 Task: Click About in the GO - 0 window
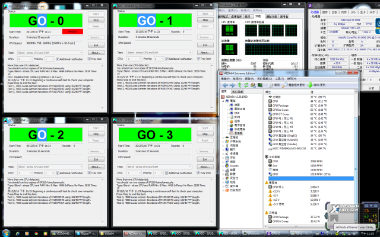(x=96, y=53)
